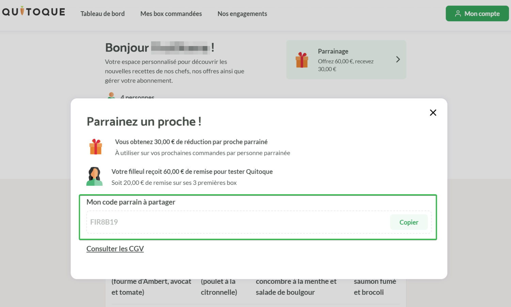Open Nos engagements page

pyautogui.click(x=242, y=14)
